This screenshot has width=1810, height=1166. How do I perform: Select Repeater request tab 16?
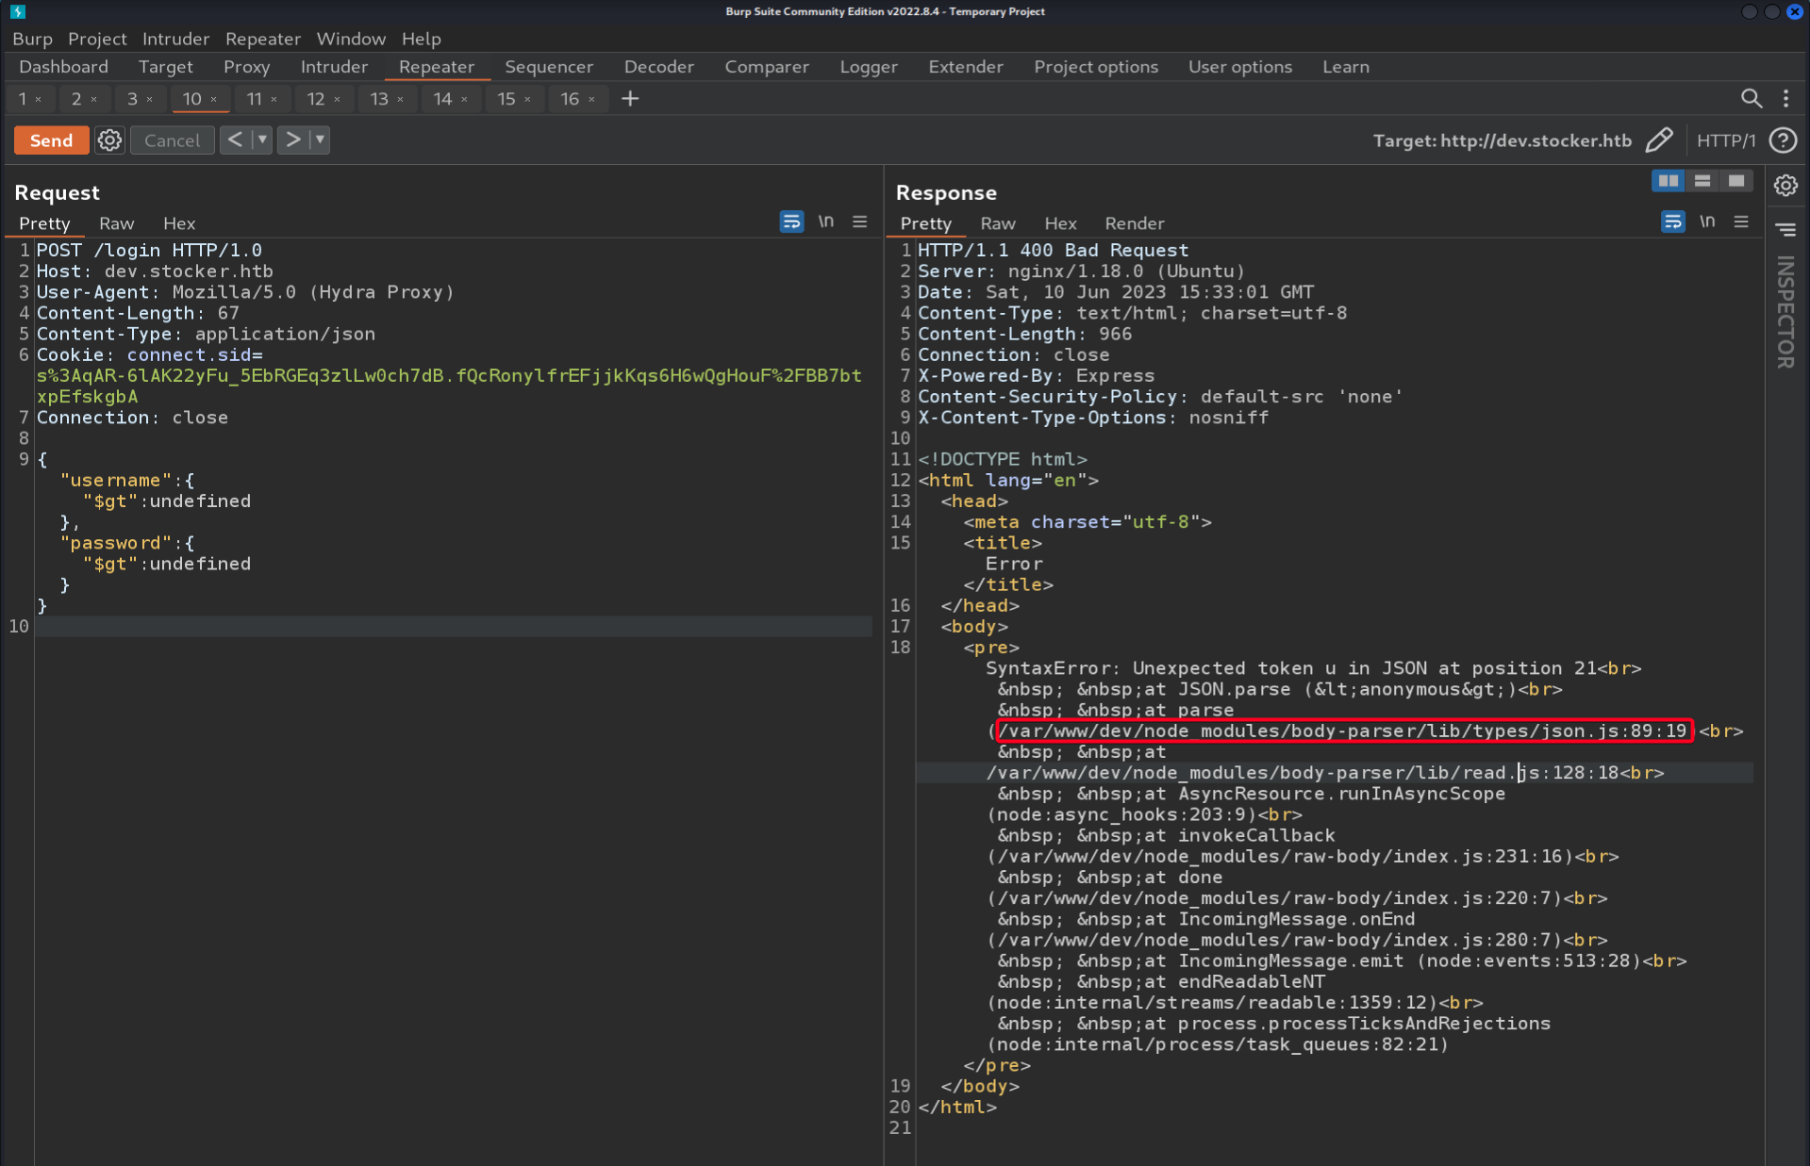pos(569,98)
